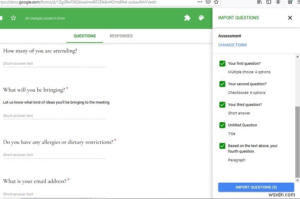Image resolution: width=300 pixels, height=199 pixels.
Task: Click the Import Questions (5) button
Action: [256, 187]
